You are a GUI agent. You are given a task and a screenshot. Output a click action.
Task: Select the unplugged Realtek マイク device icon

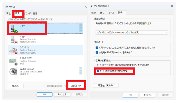[x=14, y=40]
